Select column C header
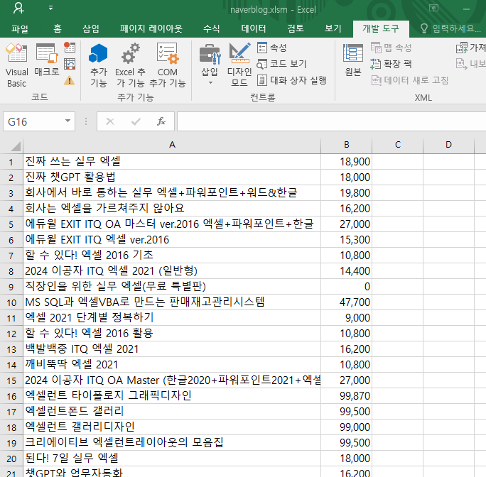The height and width of the screenshot is (477, 486). [398, 145]
